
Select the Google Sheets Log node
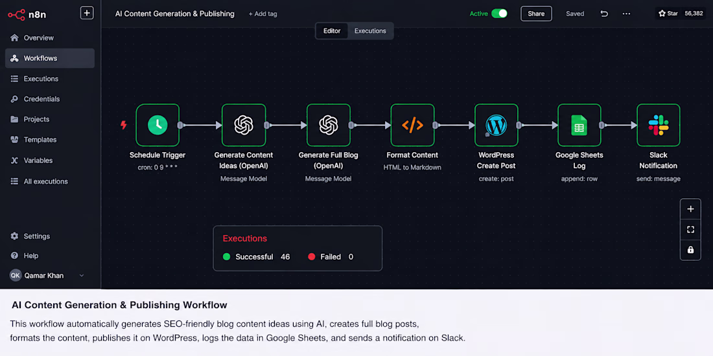(x=579, y=126)
